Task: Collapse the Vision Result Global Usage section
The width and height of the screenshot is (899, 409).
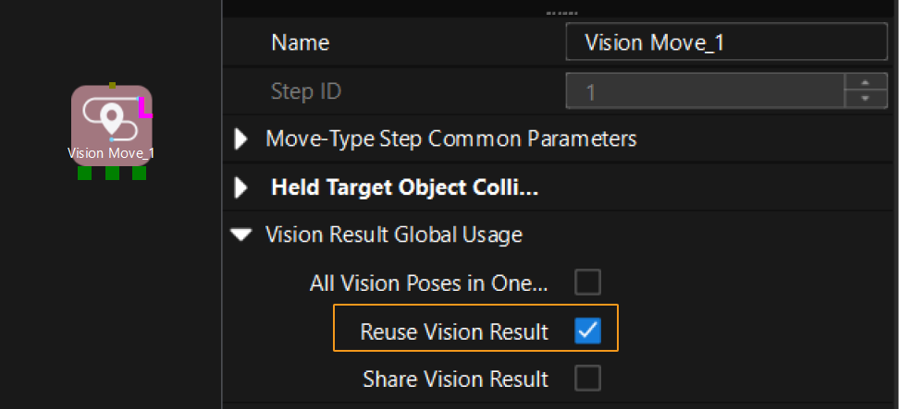Action: click(242, 235)
